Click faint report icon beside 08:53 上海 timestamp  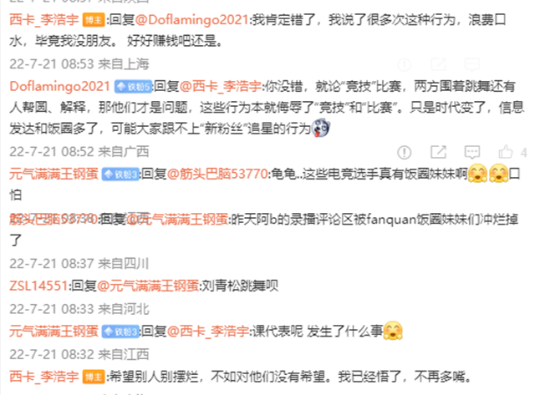point(405,64)
